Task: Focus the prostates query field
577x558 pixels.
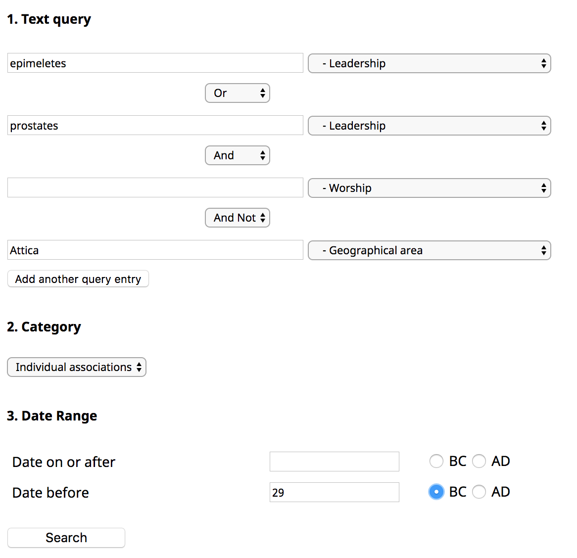Action: pyautogui.click(x=155, y=126)
